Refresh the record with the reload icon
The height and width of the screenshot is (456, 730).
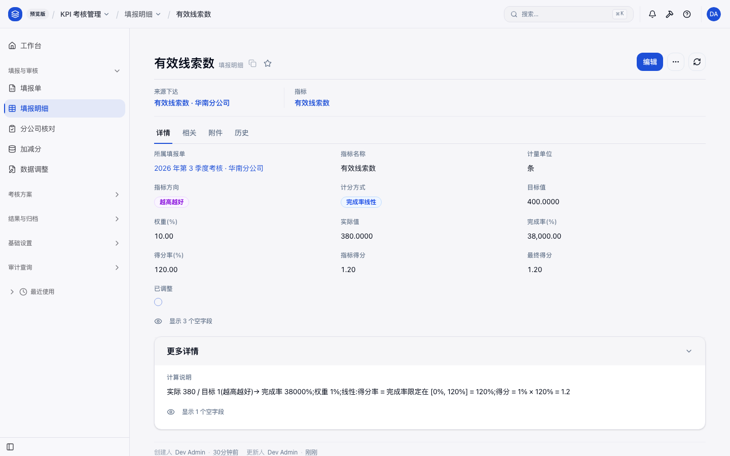pyautogui.click(x=697, y=62)
